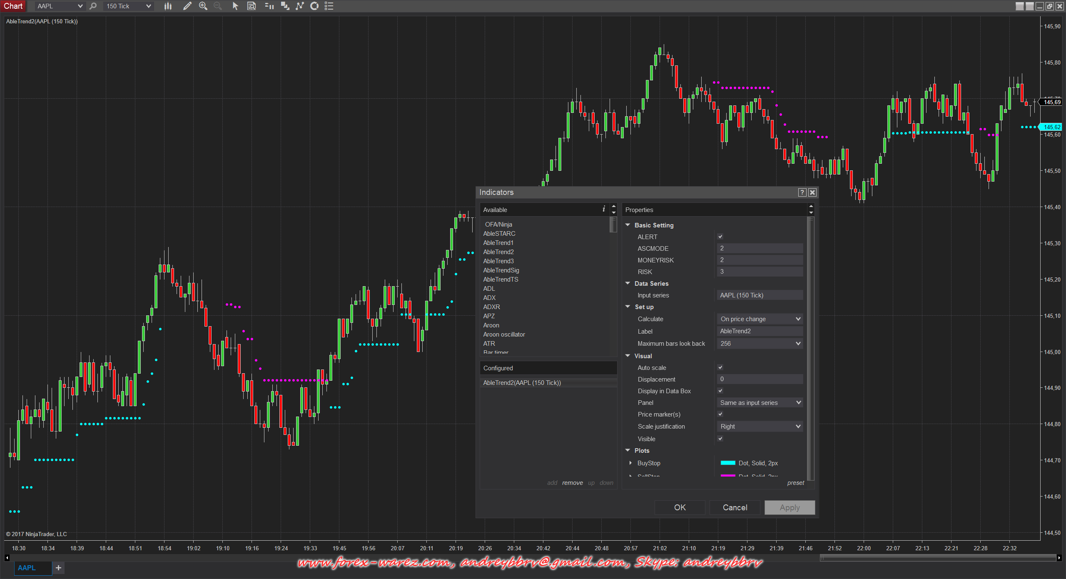Screen dimensions: 1066x579
Task: Click the Properties list icon in toolbar
Action: (x=329, y=6)
